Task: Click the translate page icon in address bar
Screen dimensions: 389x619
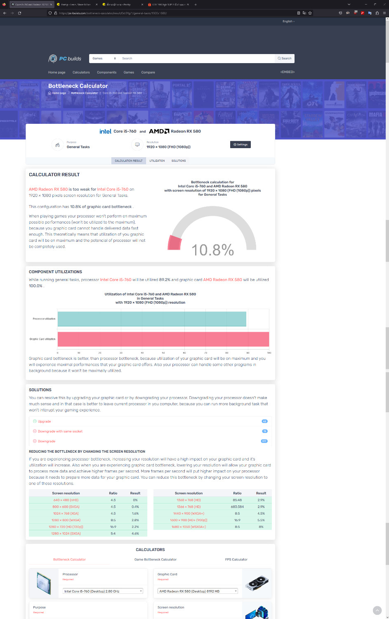Action: 304,13
